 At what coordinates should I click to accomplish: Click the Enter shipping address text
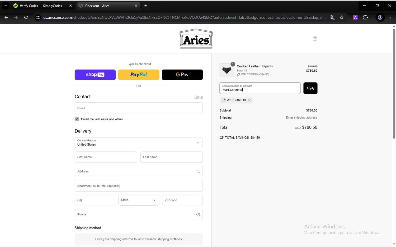click(x=301, y=118)
